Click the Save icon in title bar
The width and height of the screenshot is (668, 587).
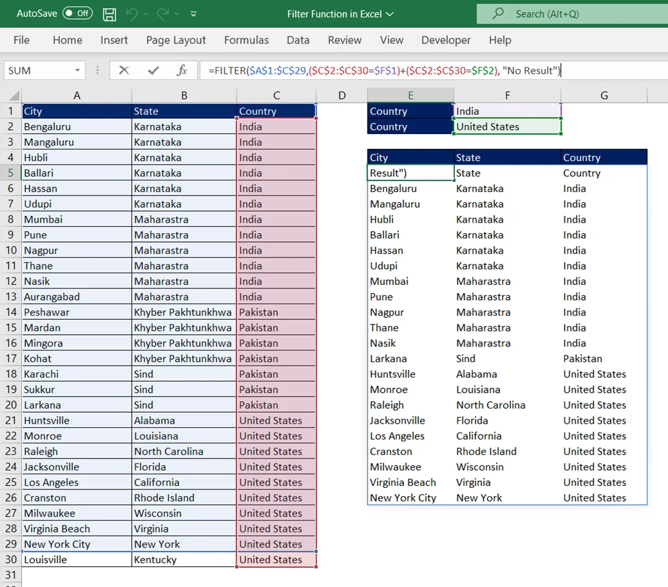click(109, 14)
